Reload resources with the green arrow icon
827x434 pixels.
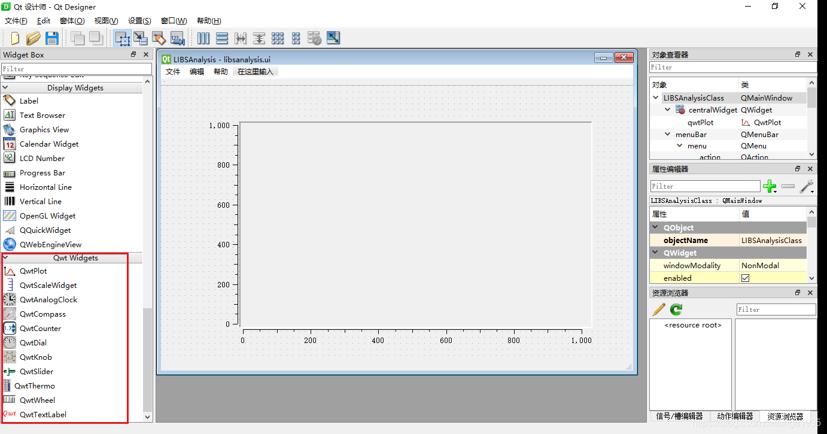point(676,309)
